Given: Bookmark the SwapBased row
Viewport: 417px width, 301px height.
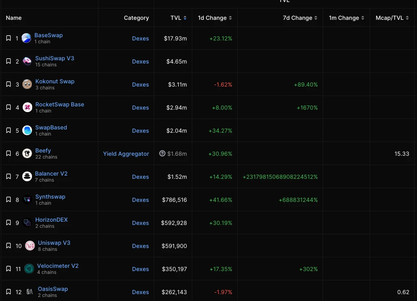Looking at the screenshot, I should click(x=9, y=130).
